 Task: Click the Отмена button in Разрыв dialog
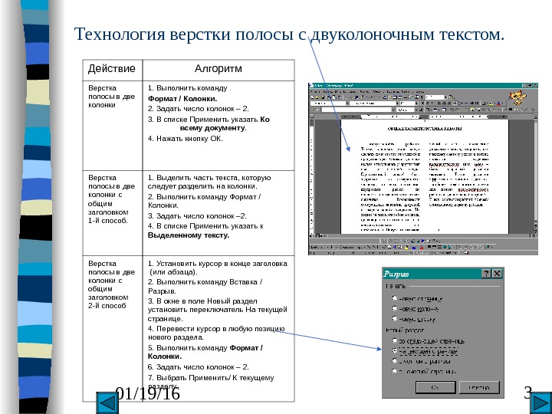point(479,387)
